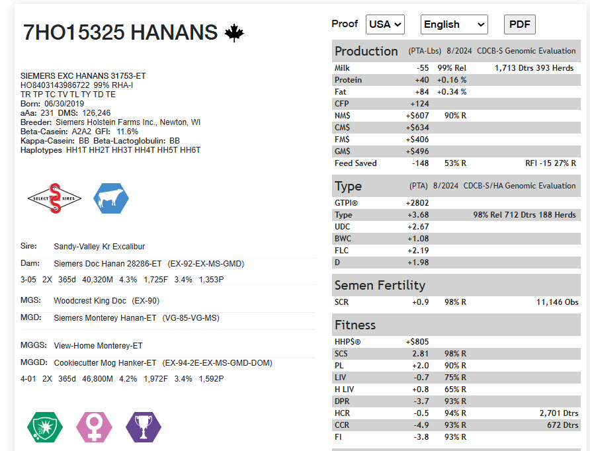Click the Feed Saved -148 value

(420, 163)
